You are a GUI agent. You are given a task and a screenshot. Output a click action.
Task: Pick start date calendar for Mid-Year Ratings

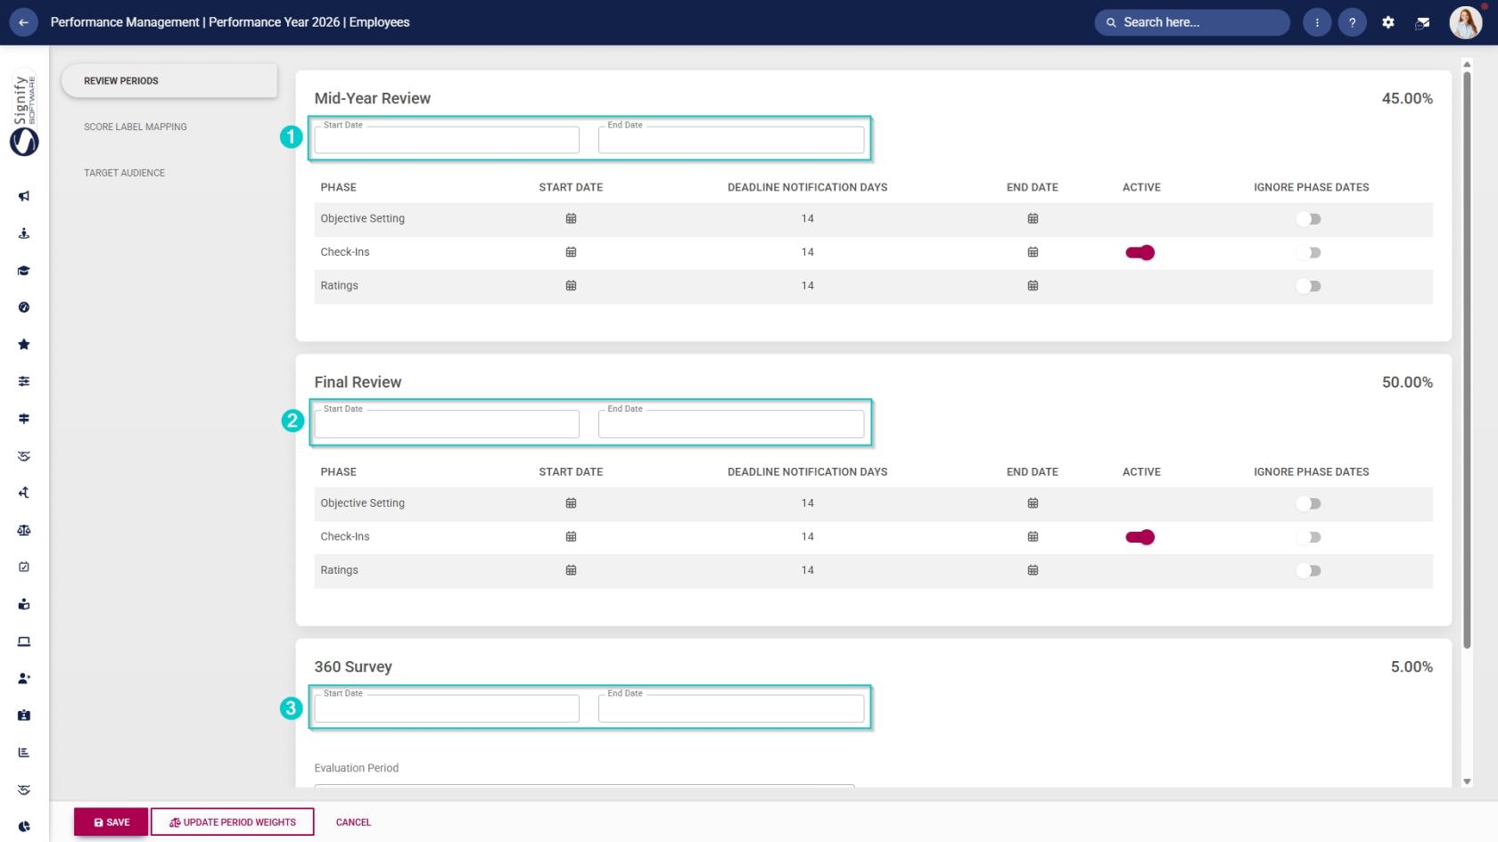(571, 285)
